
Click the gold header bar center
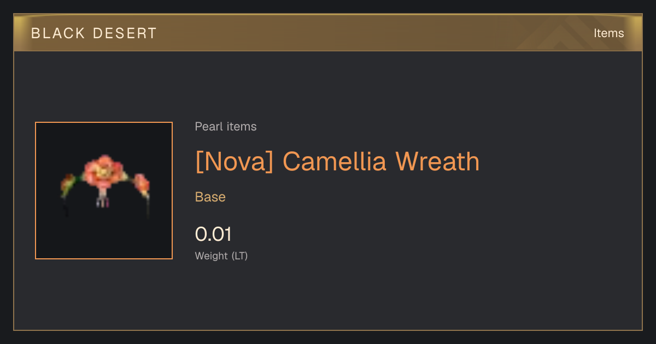click(328, 33)
